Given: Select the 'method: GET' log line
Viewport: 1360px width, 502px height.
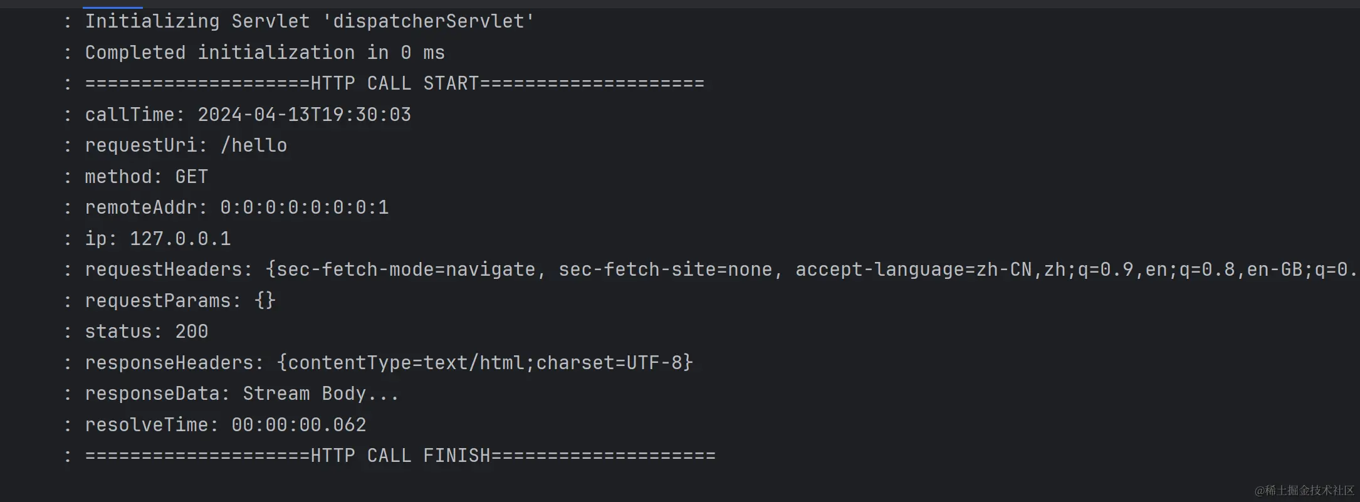Looking at the screenshot, I should point(146,177).
